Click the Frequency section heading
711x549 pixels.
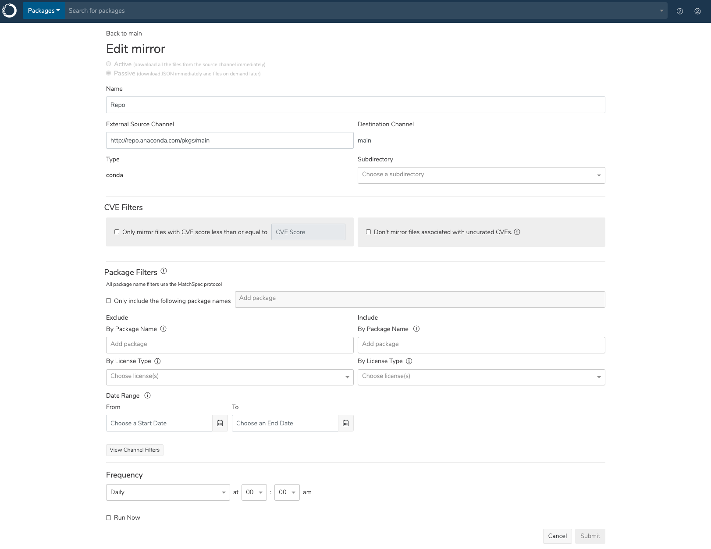(x=124, y=475)
